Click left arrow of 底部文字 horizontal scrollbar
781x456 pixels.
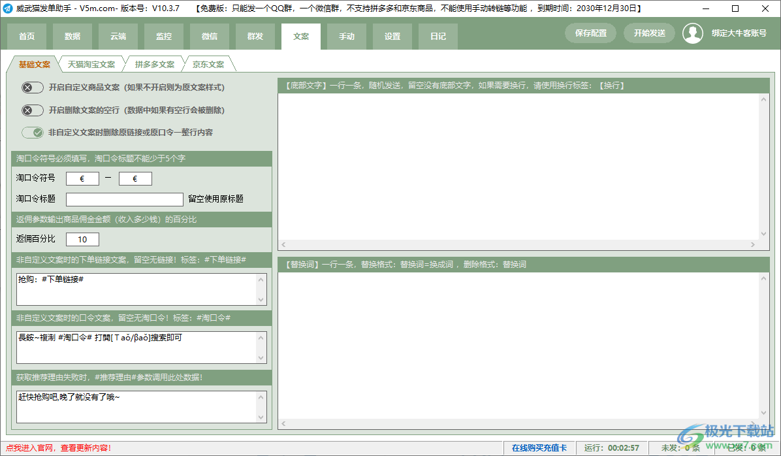[284, 245]
